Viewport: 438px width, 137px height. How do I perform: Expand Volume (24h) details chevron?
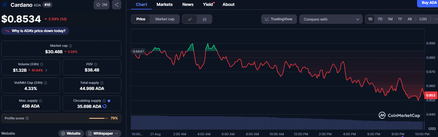click(46, 70)
